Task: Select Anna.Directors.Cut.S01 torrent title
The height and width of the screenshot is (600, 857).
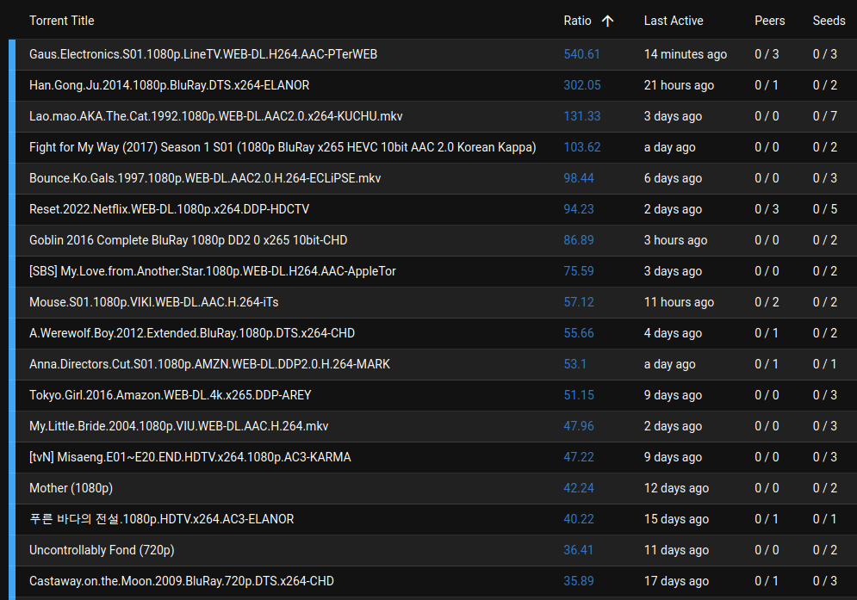Action: pyautogui.click(x=210, y=364)
